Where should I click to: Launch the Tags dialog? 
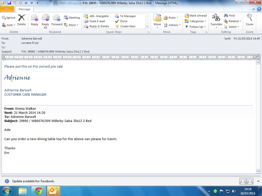tap(206, 32)
